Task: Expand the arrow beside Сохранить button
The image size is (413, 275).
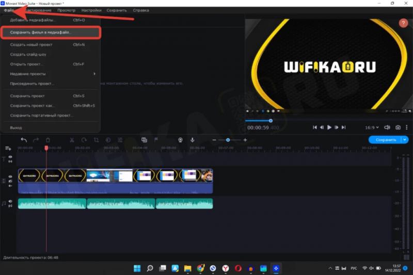Action: tap(405, 140)
